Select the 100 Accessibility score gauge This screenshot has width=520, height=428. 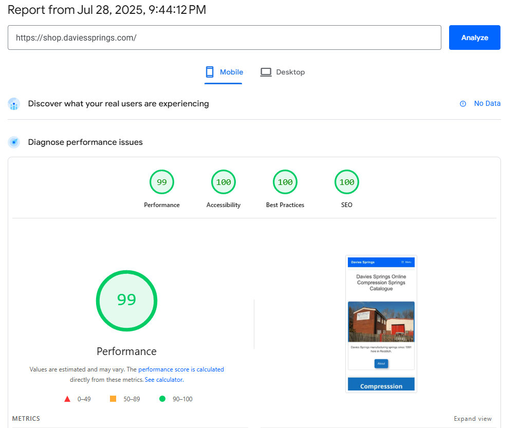[x=224, y=182]
